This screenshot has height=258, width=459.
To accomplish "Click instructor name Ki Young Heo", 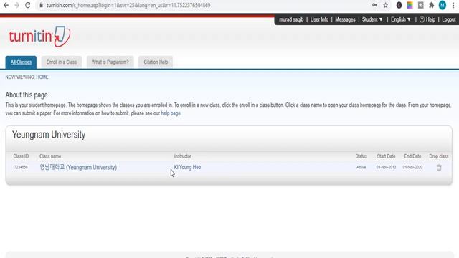I will [187, 167].
